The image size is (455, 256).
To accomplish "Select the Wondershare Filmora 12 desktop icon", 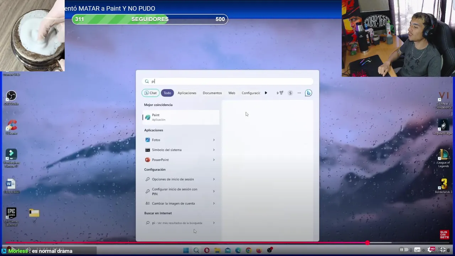I will [x=11, y=158].
